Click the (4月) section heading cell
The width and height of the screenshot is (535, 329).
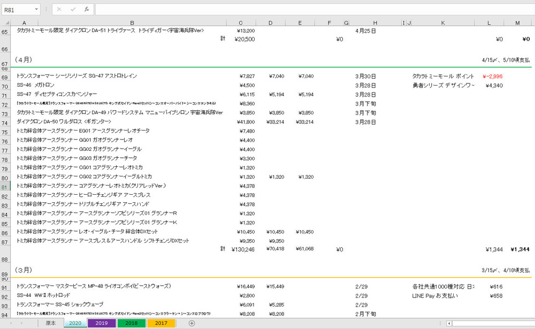click(x=23, y=60)
